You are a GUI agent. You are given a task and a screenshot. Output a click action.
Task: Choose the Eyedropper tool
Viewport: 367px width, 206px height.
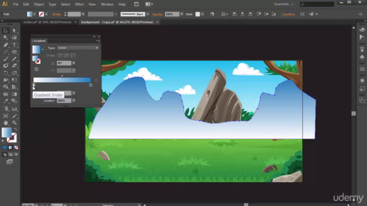click(6, 101)
